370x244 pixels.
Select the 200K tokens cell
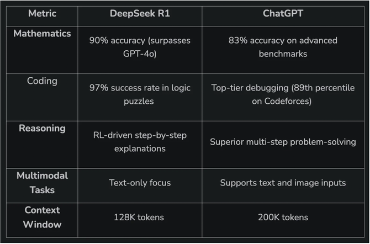[x=283, y=218]
